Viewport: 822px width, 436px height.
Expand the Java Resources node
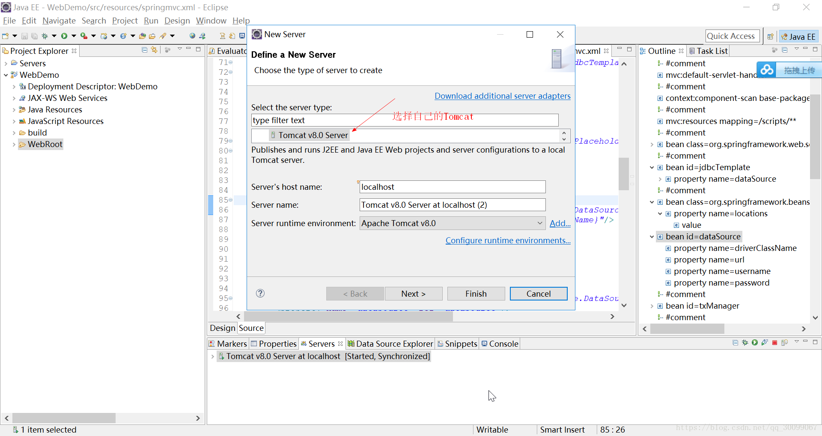pos(14,110)
